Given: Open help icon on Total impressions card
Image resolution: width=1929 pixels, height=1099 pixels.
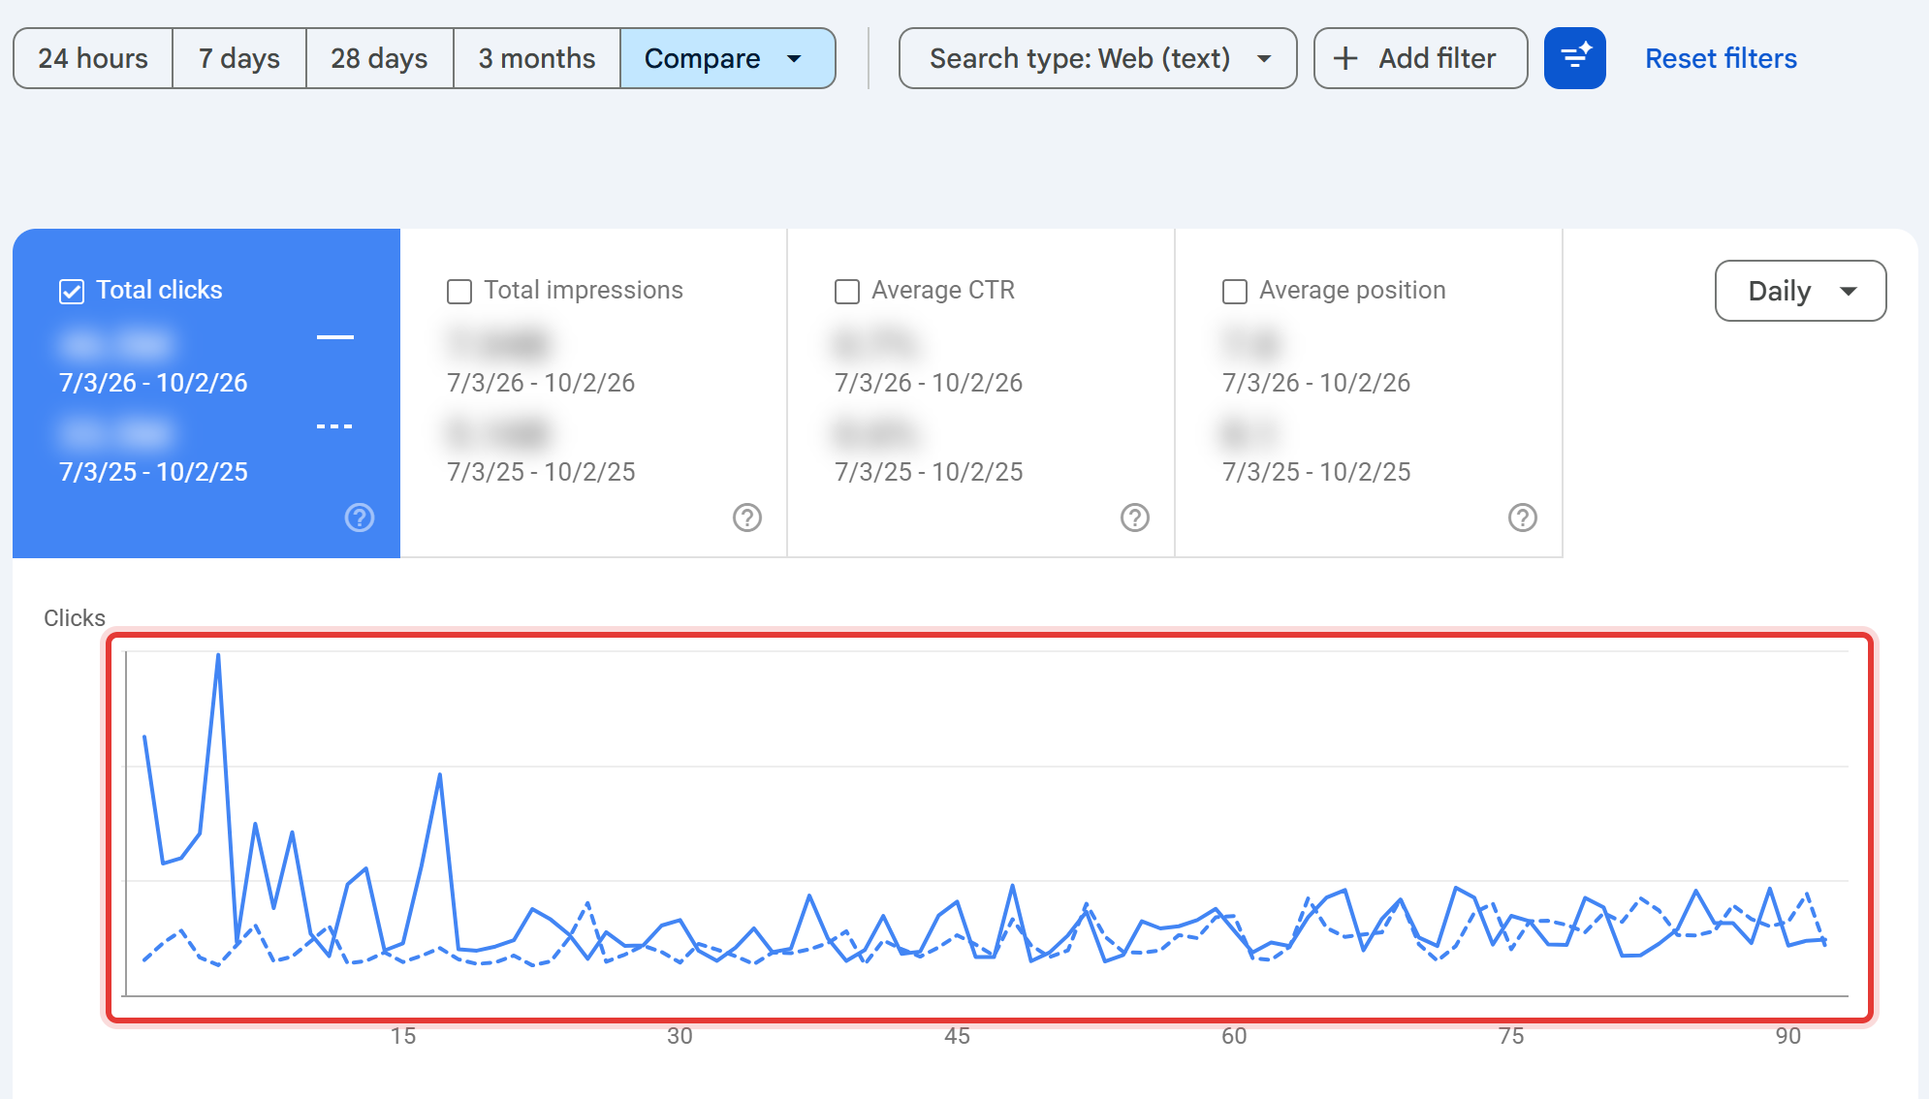Looking at the screenshot, I should pos(747,518).
